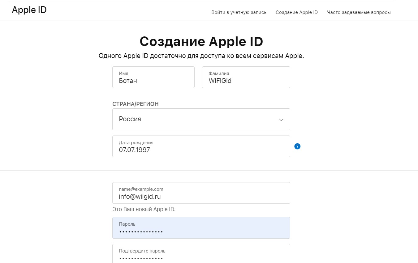
Task: Open Войти в учетную запись link
Action: [239, 12]
